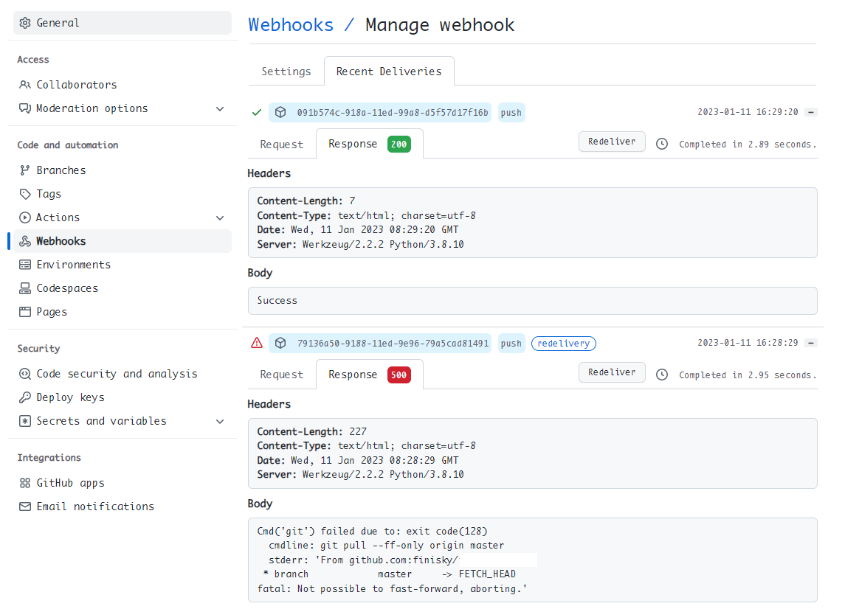Select the Codespaces sidebar icon
This screenshot has height=609, width=859.
click(x=27, y=288)
